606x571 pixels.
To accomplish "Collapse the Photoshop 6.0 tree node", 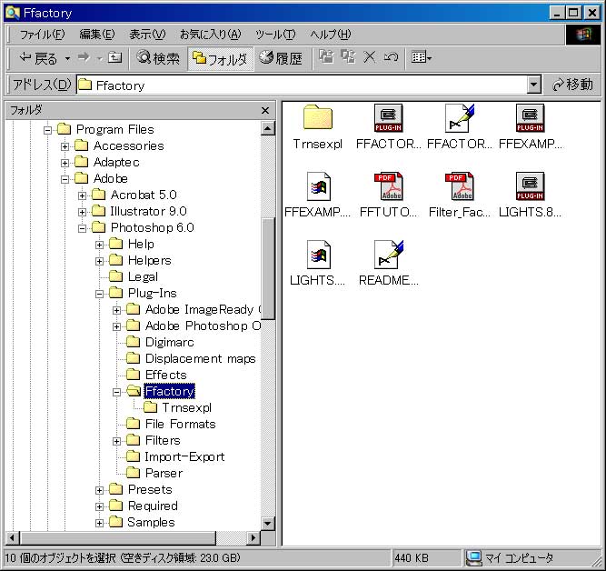I will pyautogui.click(x=82, y=228).
